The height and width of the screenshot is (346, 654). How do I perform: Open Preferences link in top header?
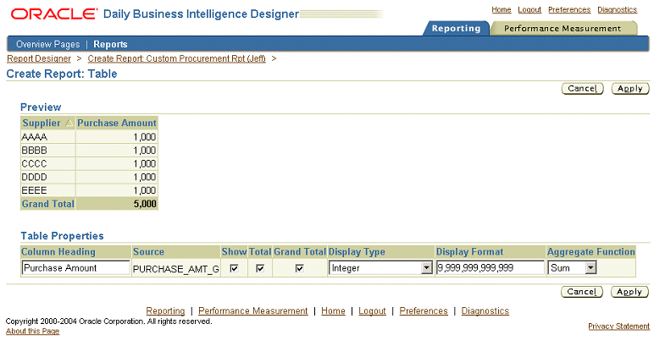(x=569, y=9)
